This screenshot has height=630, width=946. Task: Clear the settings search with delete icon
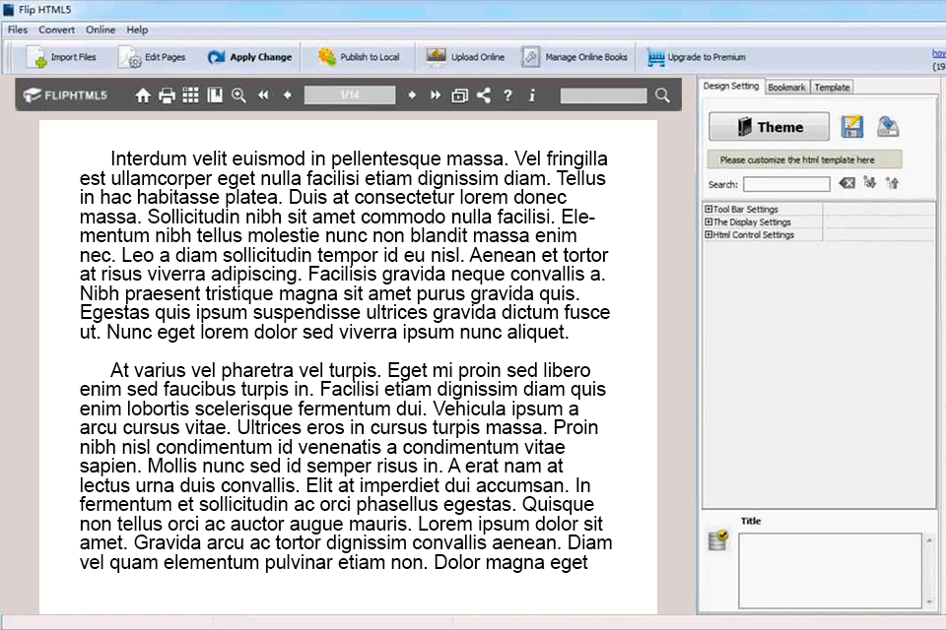pos(847,183)
